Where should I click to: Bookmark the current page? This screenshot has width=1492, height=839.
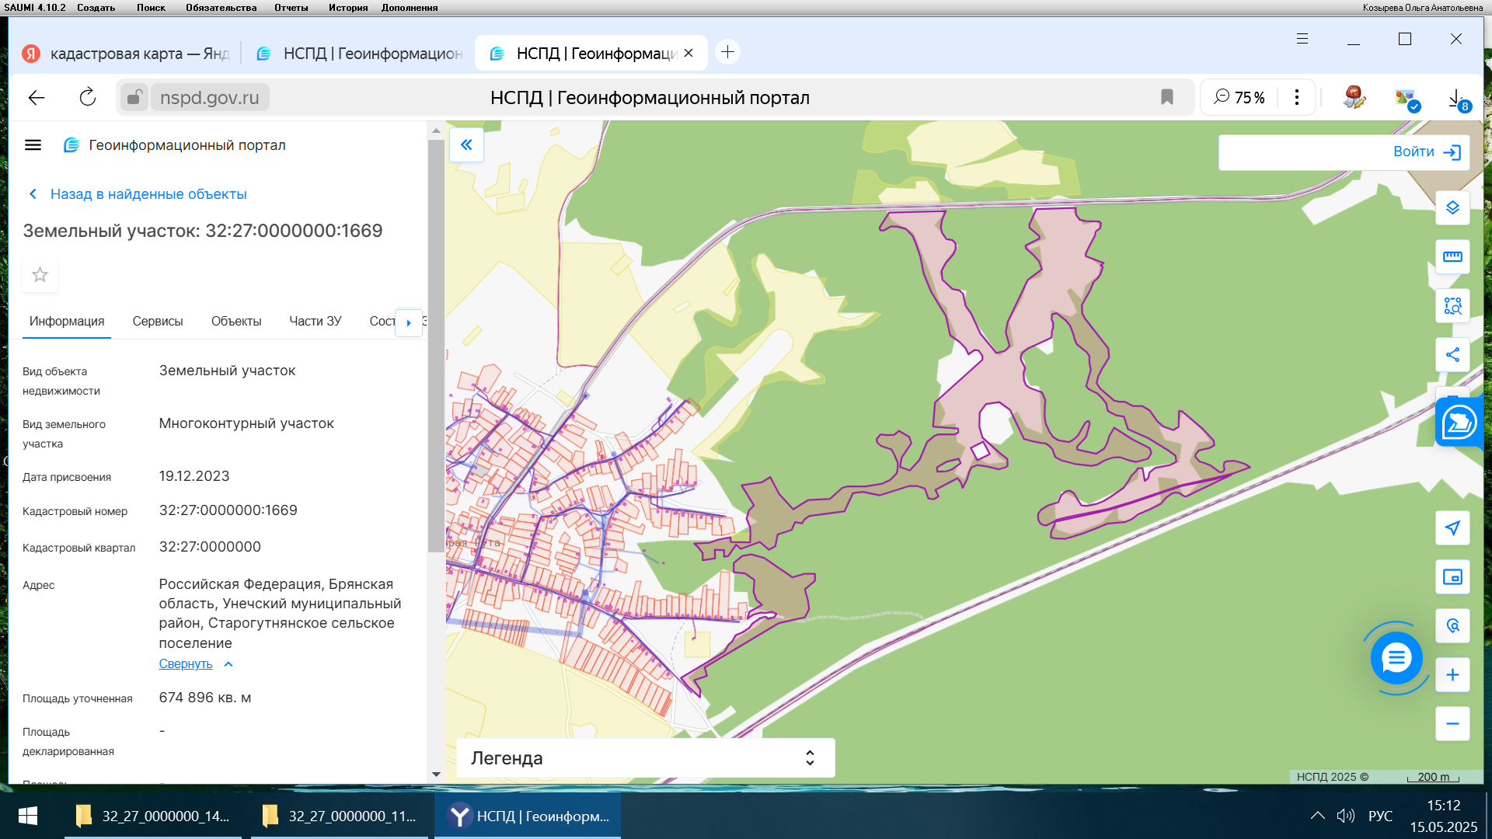[1166, 97]
